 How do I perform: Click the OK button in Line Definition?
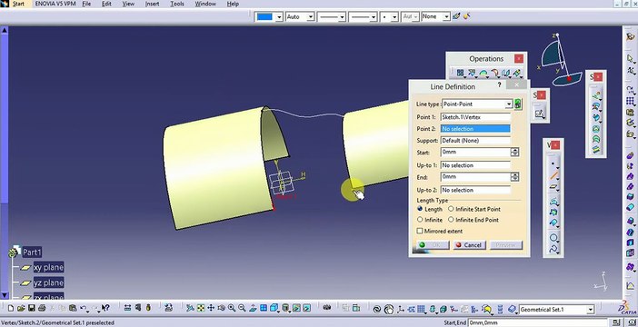(x=433, y=245)
